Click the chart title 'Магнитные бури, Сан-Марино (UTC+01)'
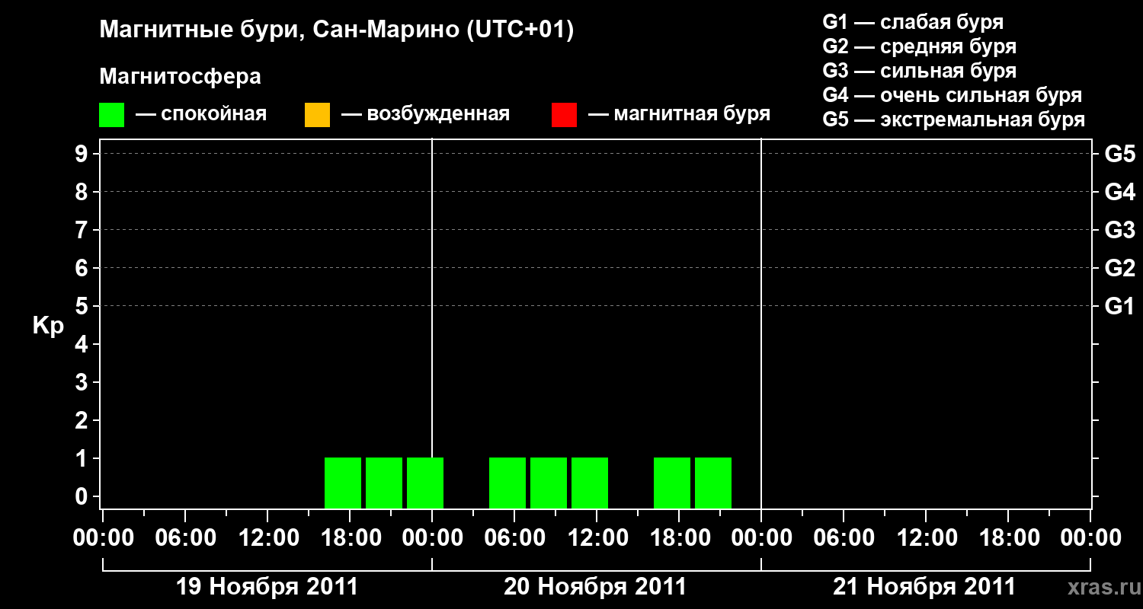Viewport: 1143px width, 609px height. tap(336, 30)
